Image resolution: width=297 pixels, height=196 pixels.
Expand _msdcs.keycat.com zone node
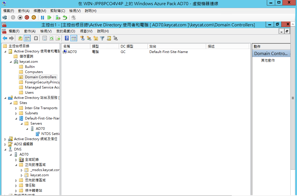[22, 170]
